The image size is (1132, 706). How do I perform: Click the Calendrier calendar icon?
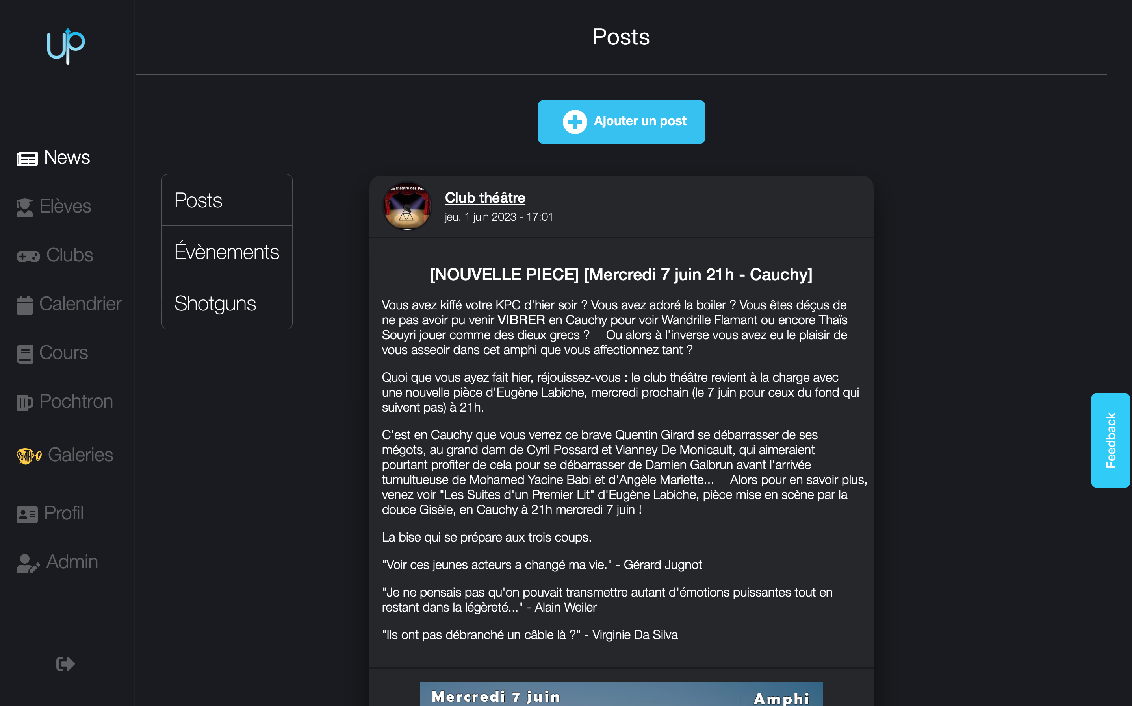click(x=25, y=305)
